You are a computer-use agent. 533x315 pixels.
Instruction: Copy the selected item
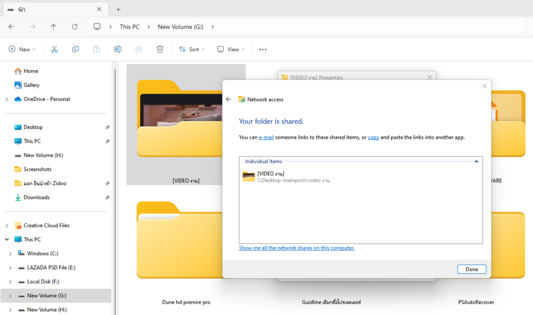(x=75, y=49)
